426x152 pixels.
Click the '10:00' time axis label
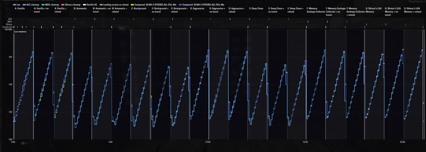(208, 142)
